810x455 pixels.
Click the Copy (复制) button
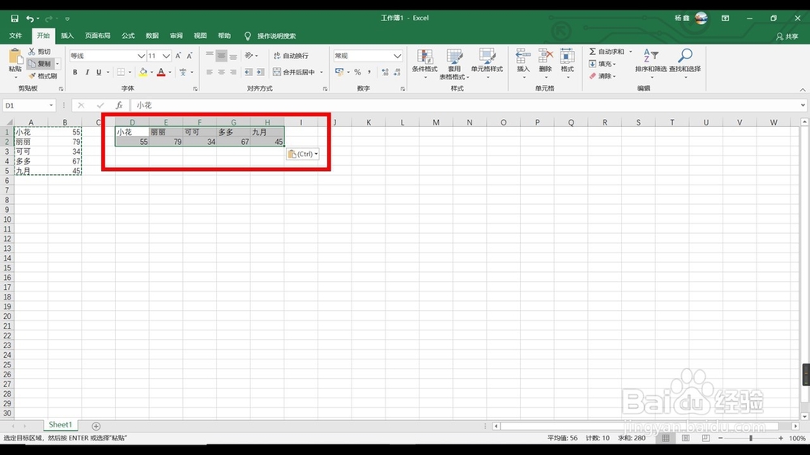[40, 63]
